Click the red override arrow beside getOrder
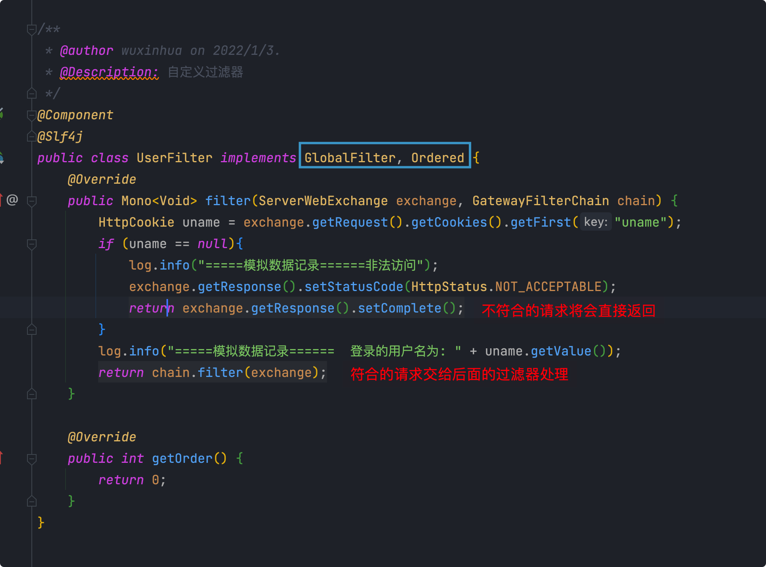This screenshot has width=766, height=567. point(1,458)
